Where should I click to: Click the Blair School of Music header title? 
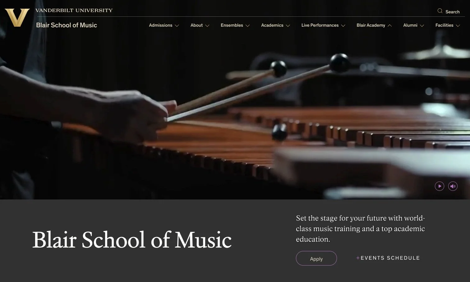67,25
